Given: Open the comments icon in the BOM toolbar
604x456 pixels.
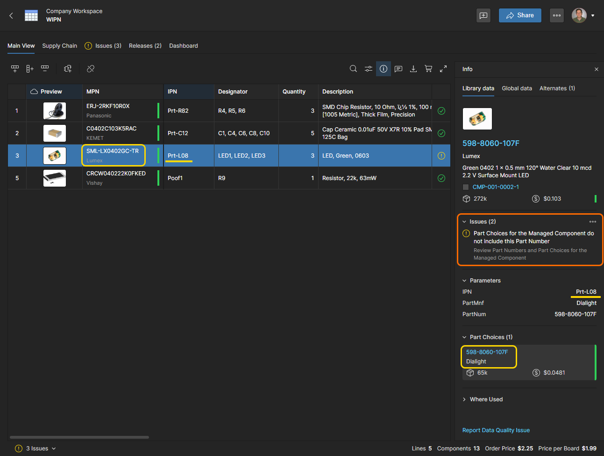Looking at the screenshot, I should [x=398, y=69].
